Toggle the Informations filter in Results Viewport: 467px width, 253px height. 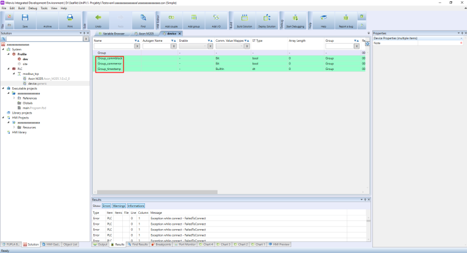point(135,205)
